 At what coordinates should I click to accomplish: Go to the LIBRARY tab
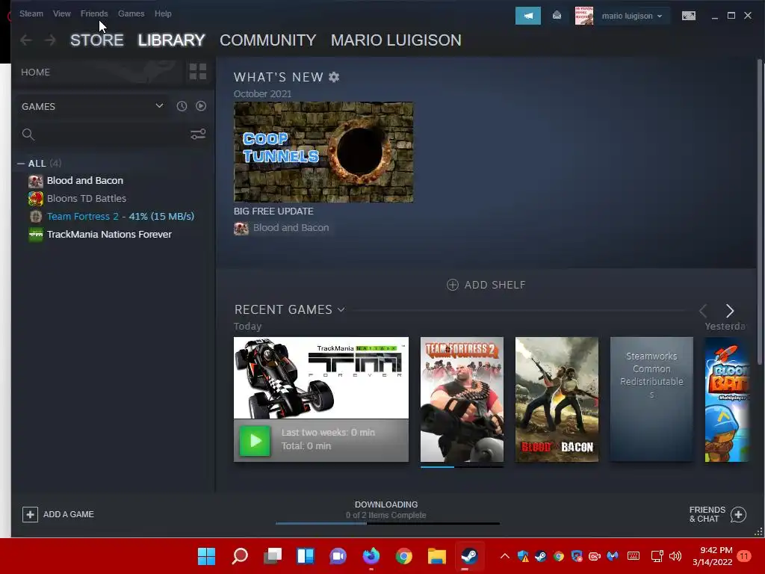[x=171, y=40]
